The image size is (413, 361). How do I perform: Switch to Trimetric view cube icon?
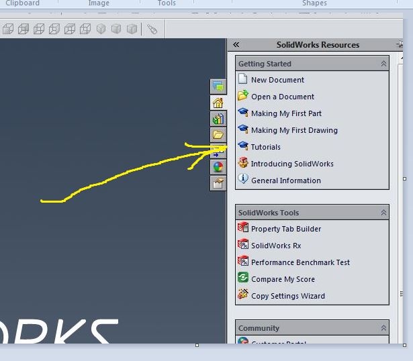[x=116, y=29]
